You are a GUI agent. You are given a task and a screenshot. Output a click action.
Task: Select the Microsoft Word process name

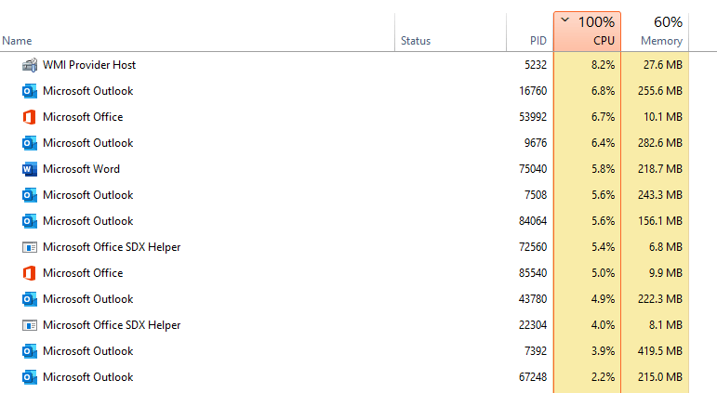click(82, 169)
